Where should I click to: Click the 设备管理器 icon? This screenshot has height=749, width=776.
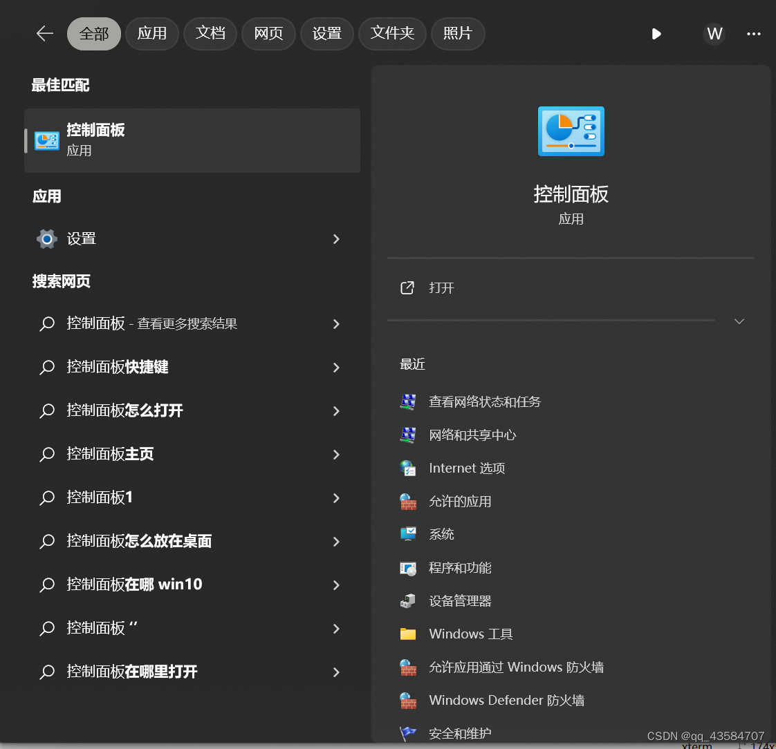click(408, 600)
